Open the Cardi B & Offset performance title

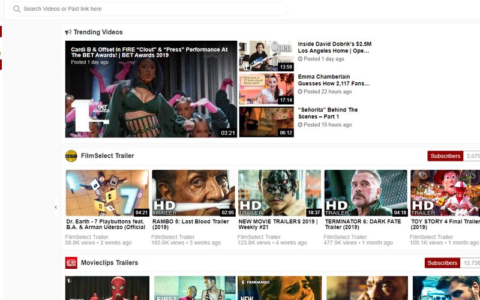pos(149,52)
